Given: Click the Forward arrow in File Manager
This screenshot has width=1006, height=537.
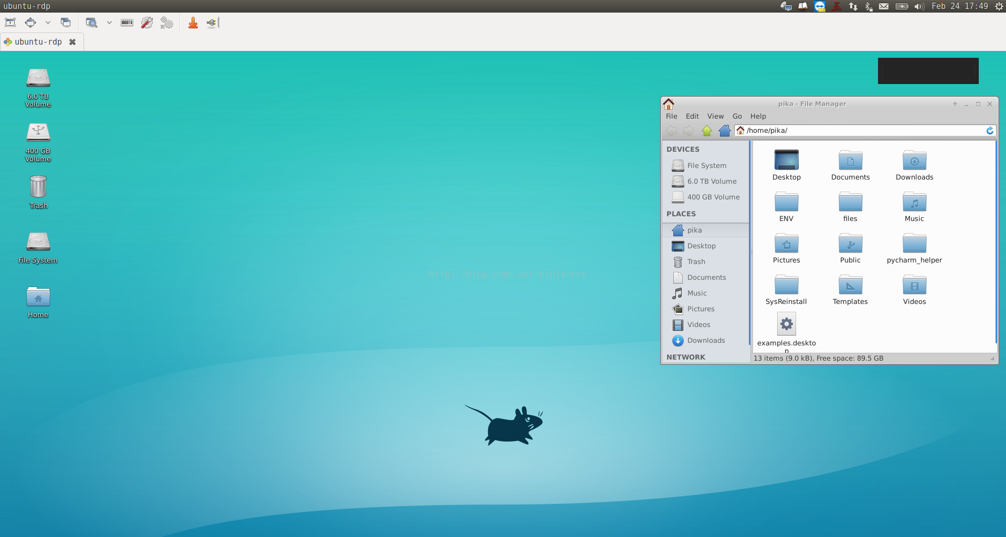Looking at the screenshot, I should click(689, 131).
